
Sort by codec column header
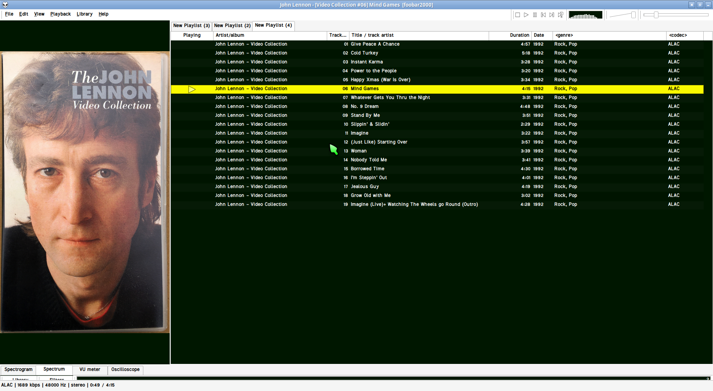[x=685, y=35]
